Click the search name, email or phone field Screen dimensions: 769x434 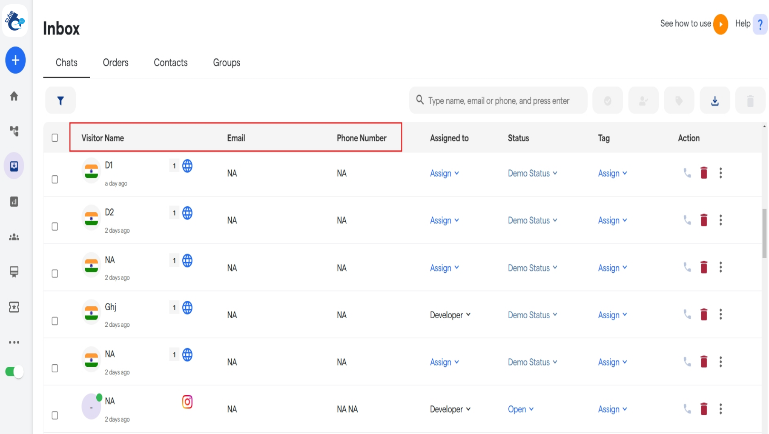498,101
